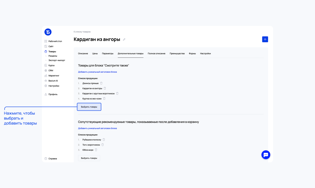Open 'Bazium AI' in the sidebar
The image size is (315, 188).
(51, 81)
